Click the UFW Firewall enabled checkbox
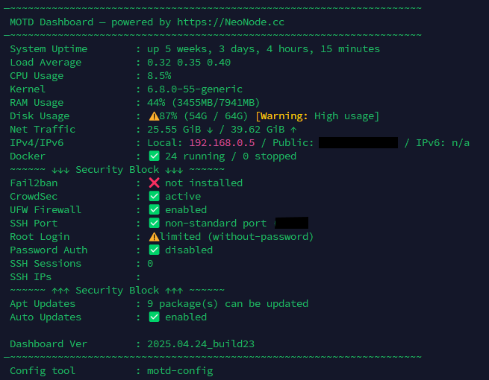 [x=154, y=209]
